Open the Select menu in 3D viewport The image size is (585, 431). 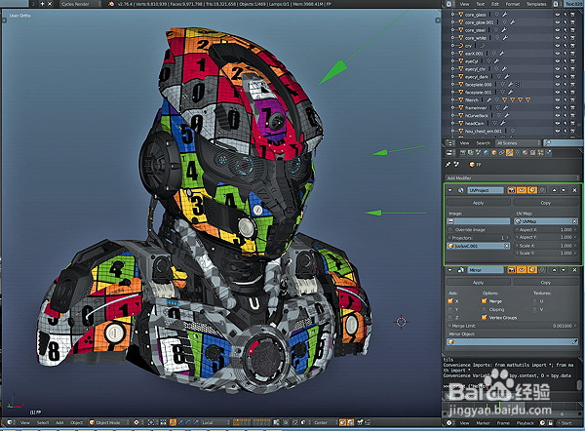coord(43,422)
